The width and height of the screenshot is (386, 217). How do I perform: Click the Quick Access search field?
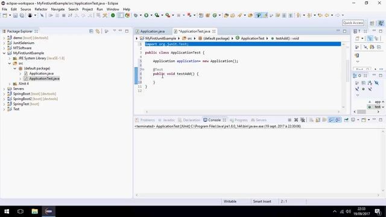pos(353,23)
